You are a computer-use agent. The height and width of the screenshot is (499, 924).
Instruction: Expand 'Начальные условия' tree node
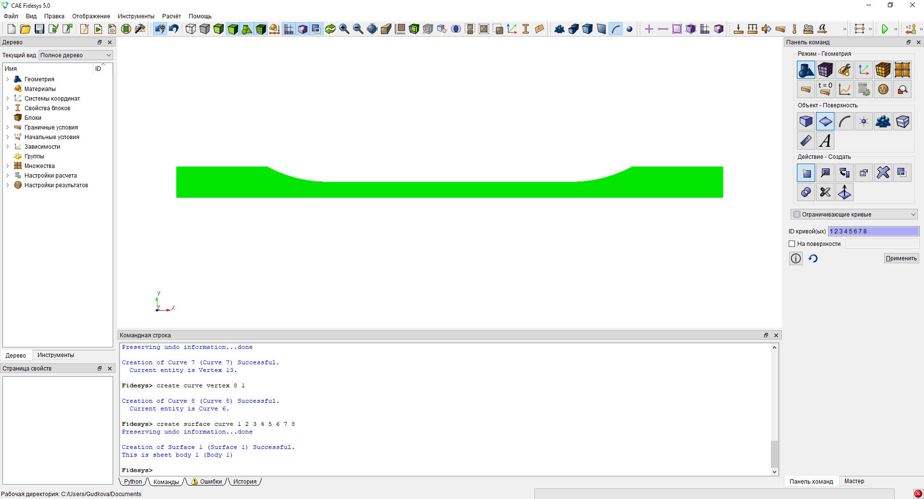point(8,137)
